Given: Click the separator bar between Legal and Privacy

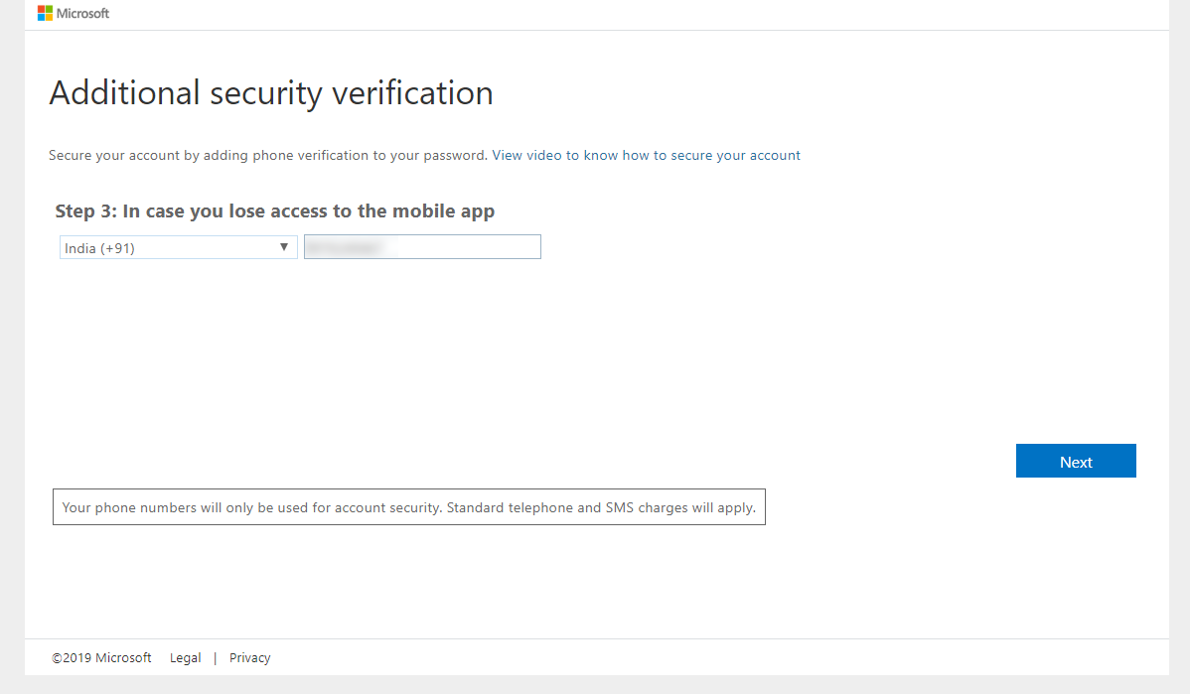Looking at the screenshot, I should click(x=216, y=657).
